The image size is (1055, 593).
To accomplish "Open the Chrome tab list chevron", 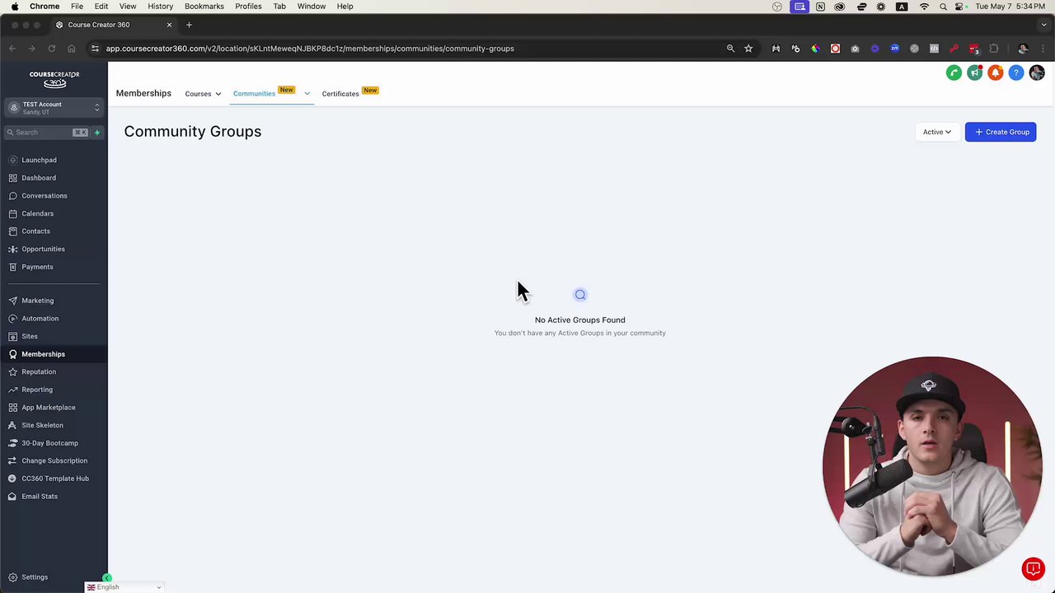I will [x=1044, y=25].
